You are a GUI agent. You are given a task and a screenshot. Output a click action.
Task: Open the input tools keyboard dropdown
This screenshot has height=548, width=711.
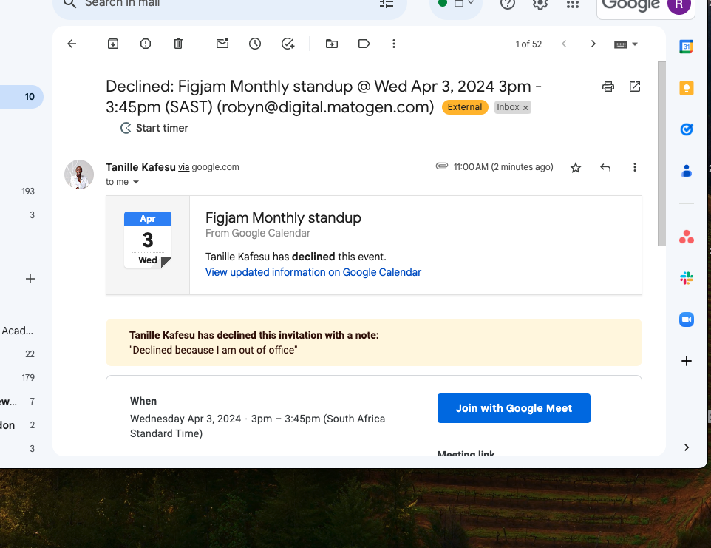626,44
